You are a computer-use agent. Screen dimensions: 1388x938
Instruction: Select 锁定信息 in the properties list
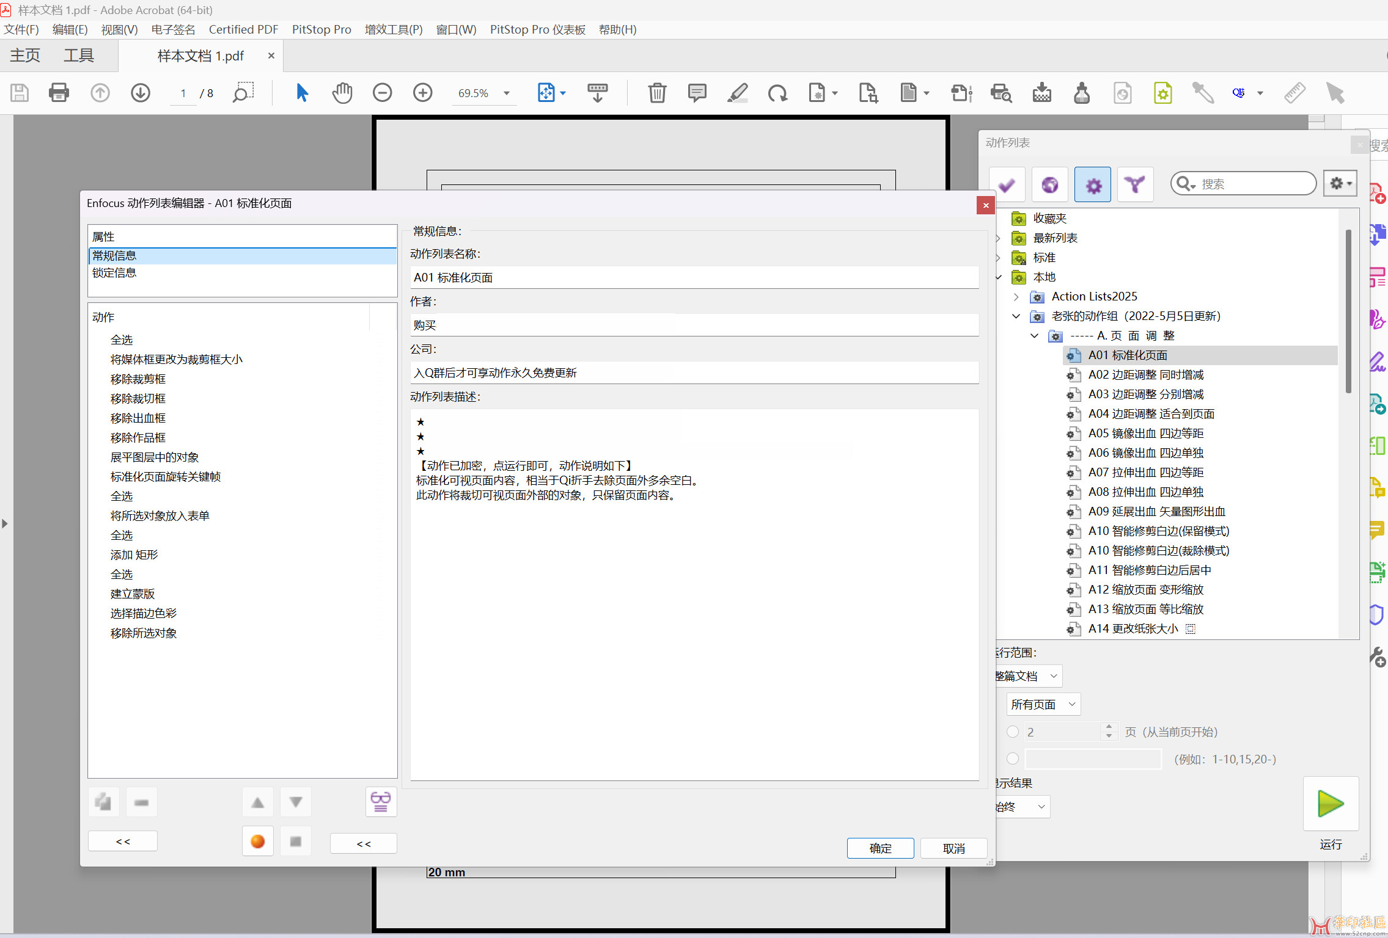[114, 273]
